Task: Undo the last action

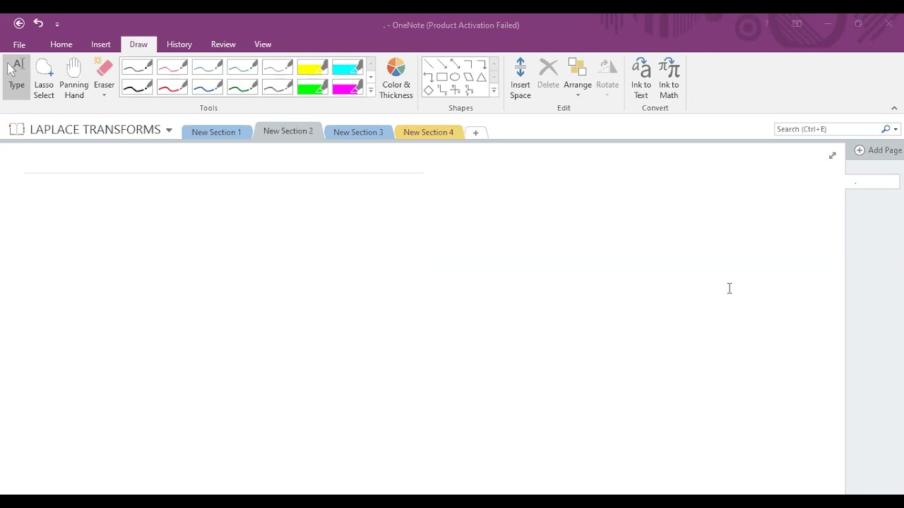Action: (x=38, y=23)
